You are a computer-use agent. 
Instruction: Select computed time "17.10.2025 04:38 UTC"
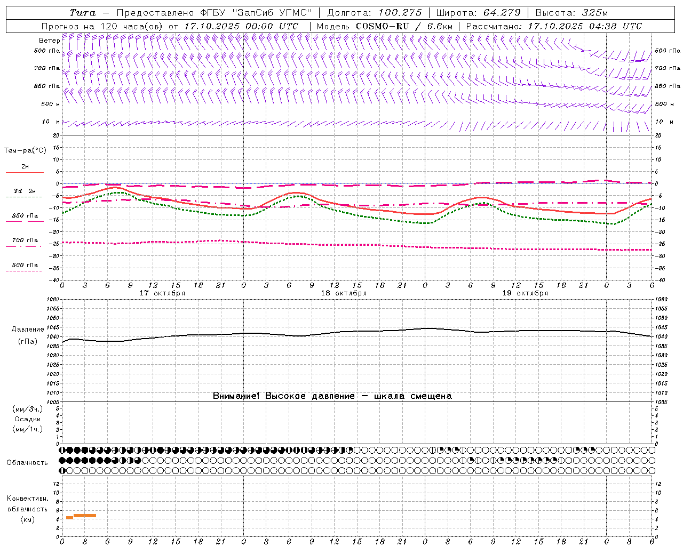click(x=585, y=26)
